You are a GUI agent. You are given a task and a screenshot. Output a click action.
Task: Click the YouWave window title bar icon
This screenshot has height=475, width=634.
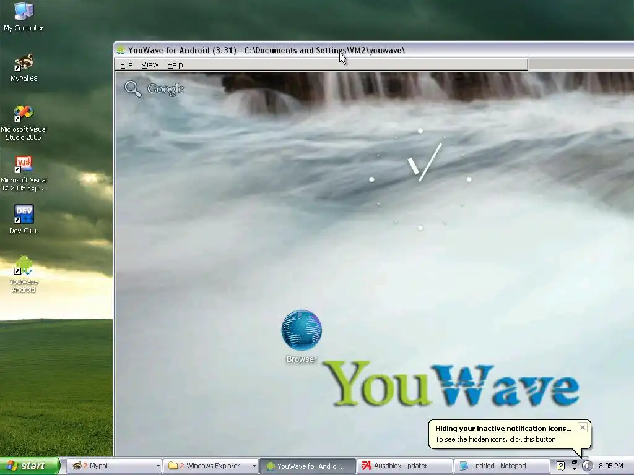[121, 51]
